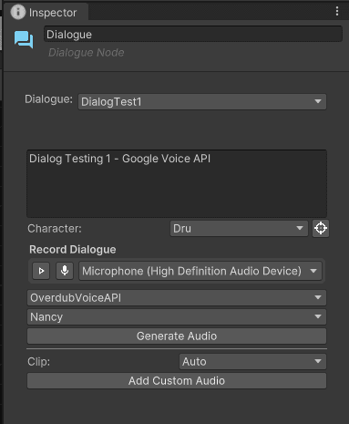The image size is (349, 424).
Task: Open the Nancy voice dropdown
Action: point(177,316)
